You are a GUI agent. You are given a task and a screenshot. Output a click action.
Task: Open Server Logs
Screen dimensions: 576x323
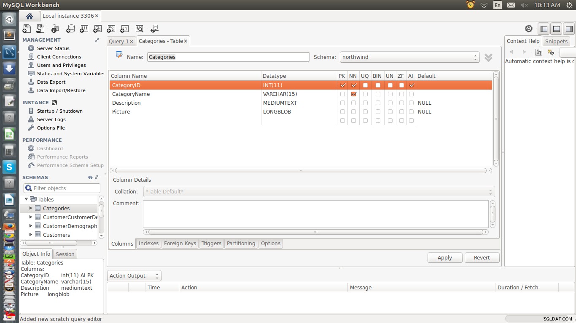[x=51, y=119]
